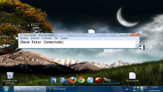The width and height of the screenshot is (163, 92).
Task: Select the "Suscribete" file icon on the desktop
Action: [132, 77]
